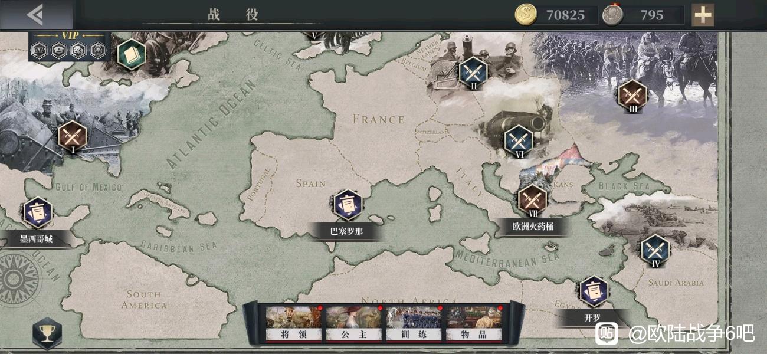Select the VIP coins bonus badge
Viewport: 767px width, 354px height.
click(x=78, y=51)
